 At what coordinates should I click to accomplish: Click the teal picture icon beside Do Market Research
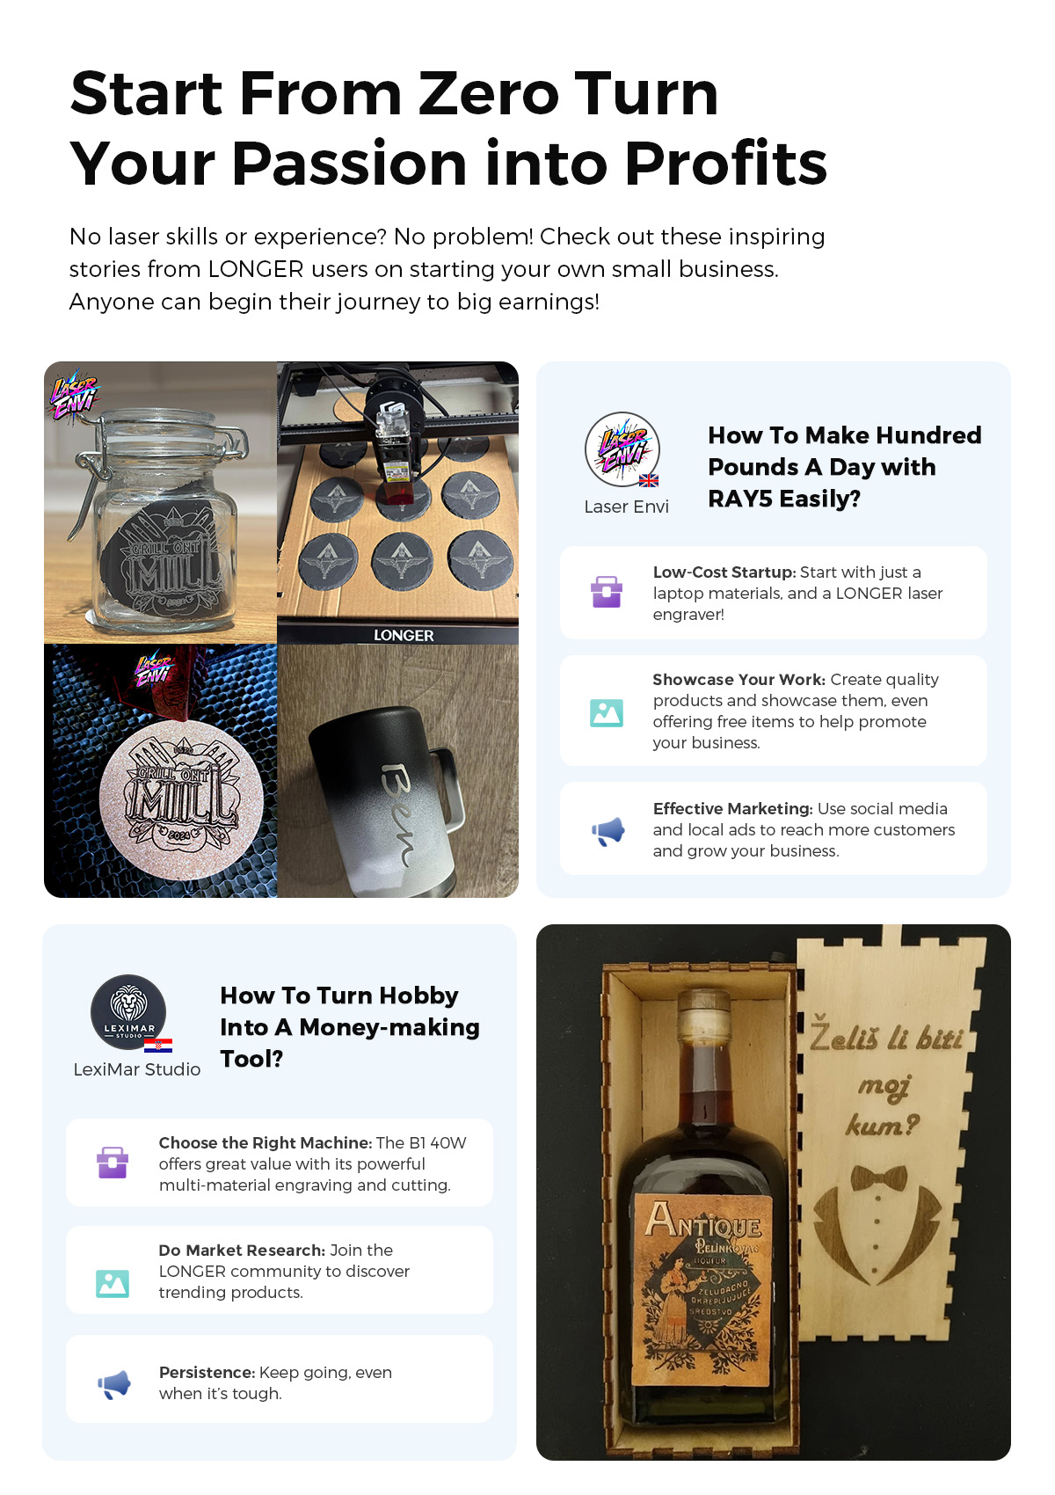tap(113, 1283)
